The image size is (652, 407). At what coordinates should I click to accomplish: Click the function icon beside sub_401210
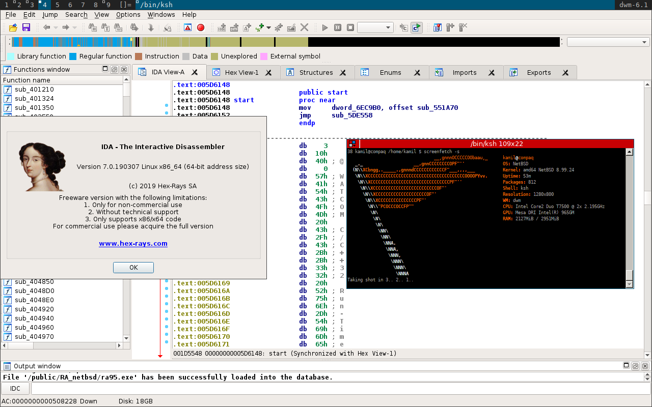pos(8,90)
